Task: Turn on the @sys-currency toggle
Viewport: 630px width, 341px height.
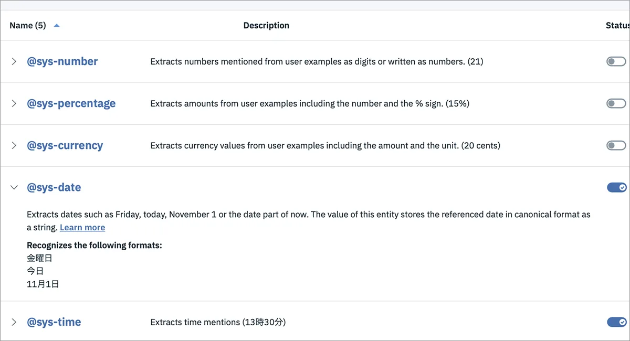Action: [x=616, y=145]
